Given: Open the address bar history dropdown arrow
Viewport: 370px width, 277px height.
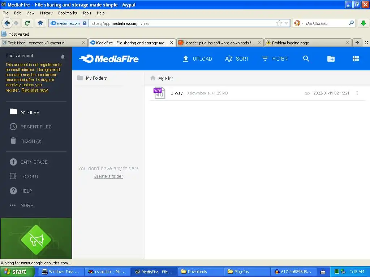Looking at the screenshot, I should pyautogui.click(x=286, y=23).
